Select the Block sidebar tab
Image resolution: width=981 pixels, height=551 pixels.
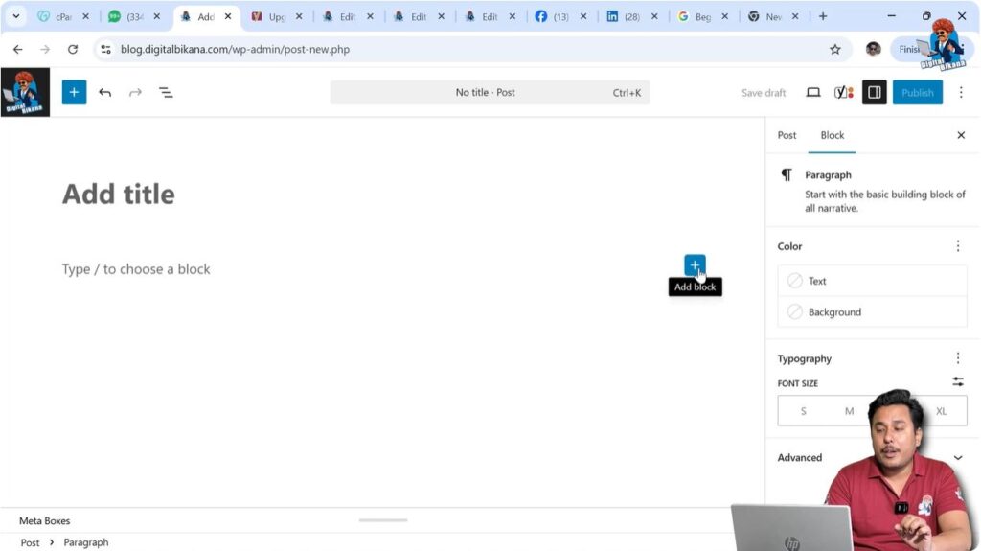[833, 135]
